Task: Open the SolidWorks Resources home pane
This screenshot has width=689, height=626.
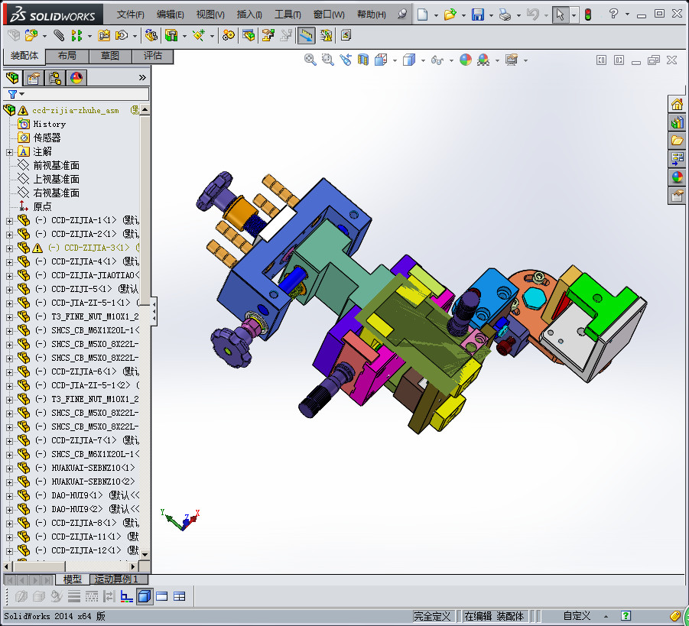Action: tap(677, 104)
